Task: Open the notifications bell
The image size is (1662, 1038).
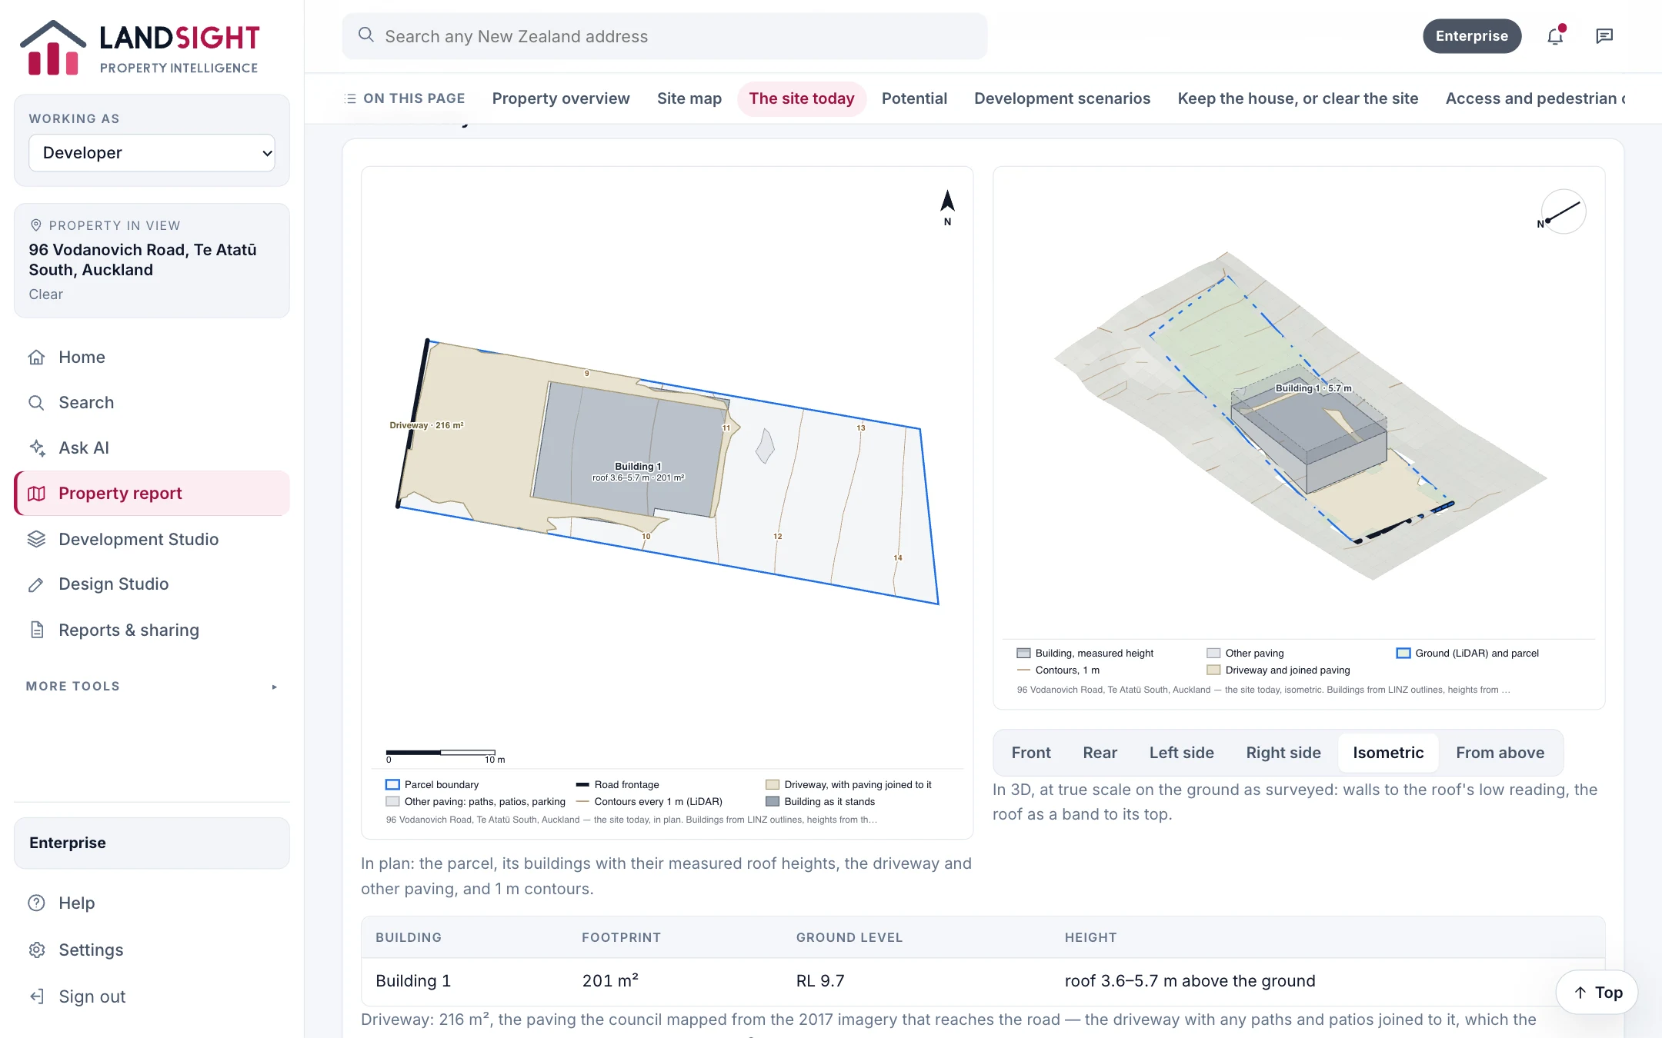Action: point(1555,36)
